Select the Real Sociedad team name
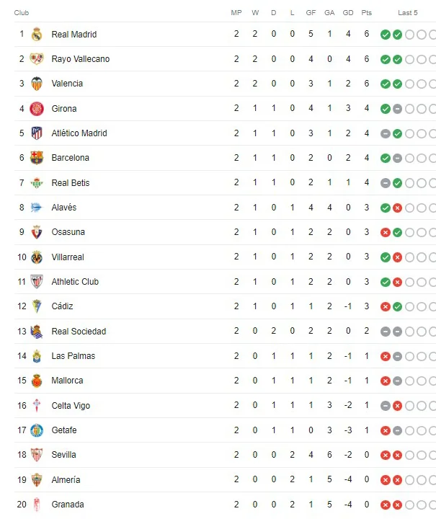The height and width of the screenshot is (519, 436). click(x=79, y=332)
